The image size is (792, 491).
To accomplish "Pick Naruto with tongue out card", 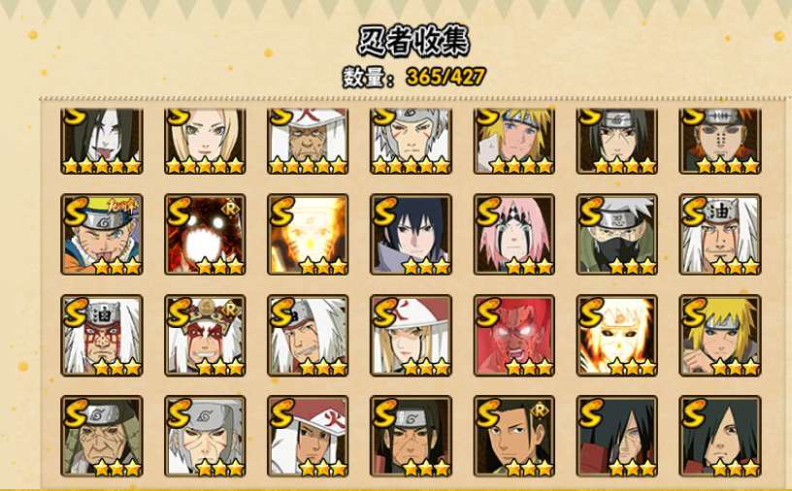I will pyautogui.click(x=102, y=235).
